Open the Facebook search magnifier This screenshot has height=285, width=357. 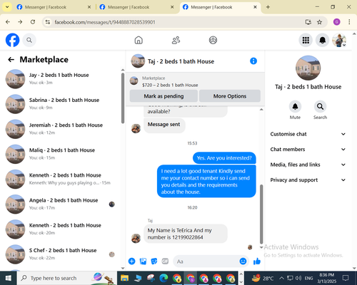click(29, 40)
